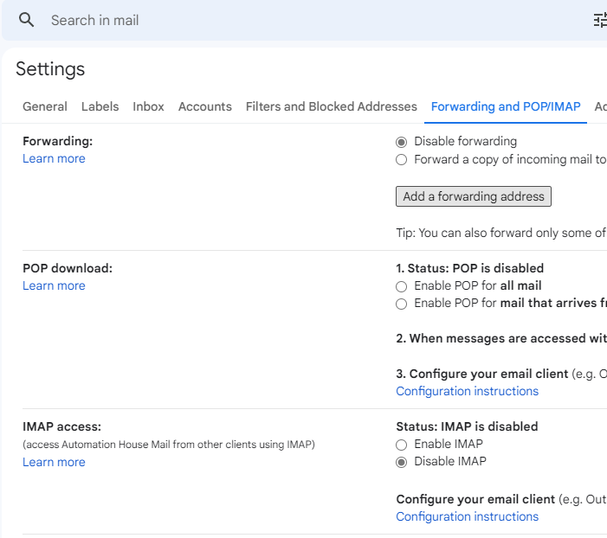Image resolution: width=607 pixels, height=538 pixels.
Task: Enable POP for all mail
Action: [401, 286]
